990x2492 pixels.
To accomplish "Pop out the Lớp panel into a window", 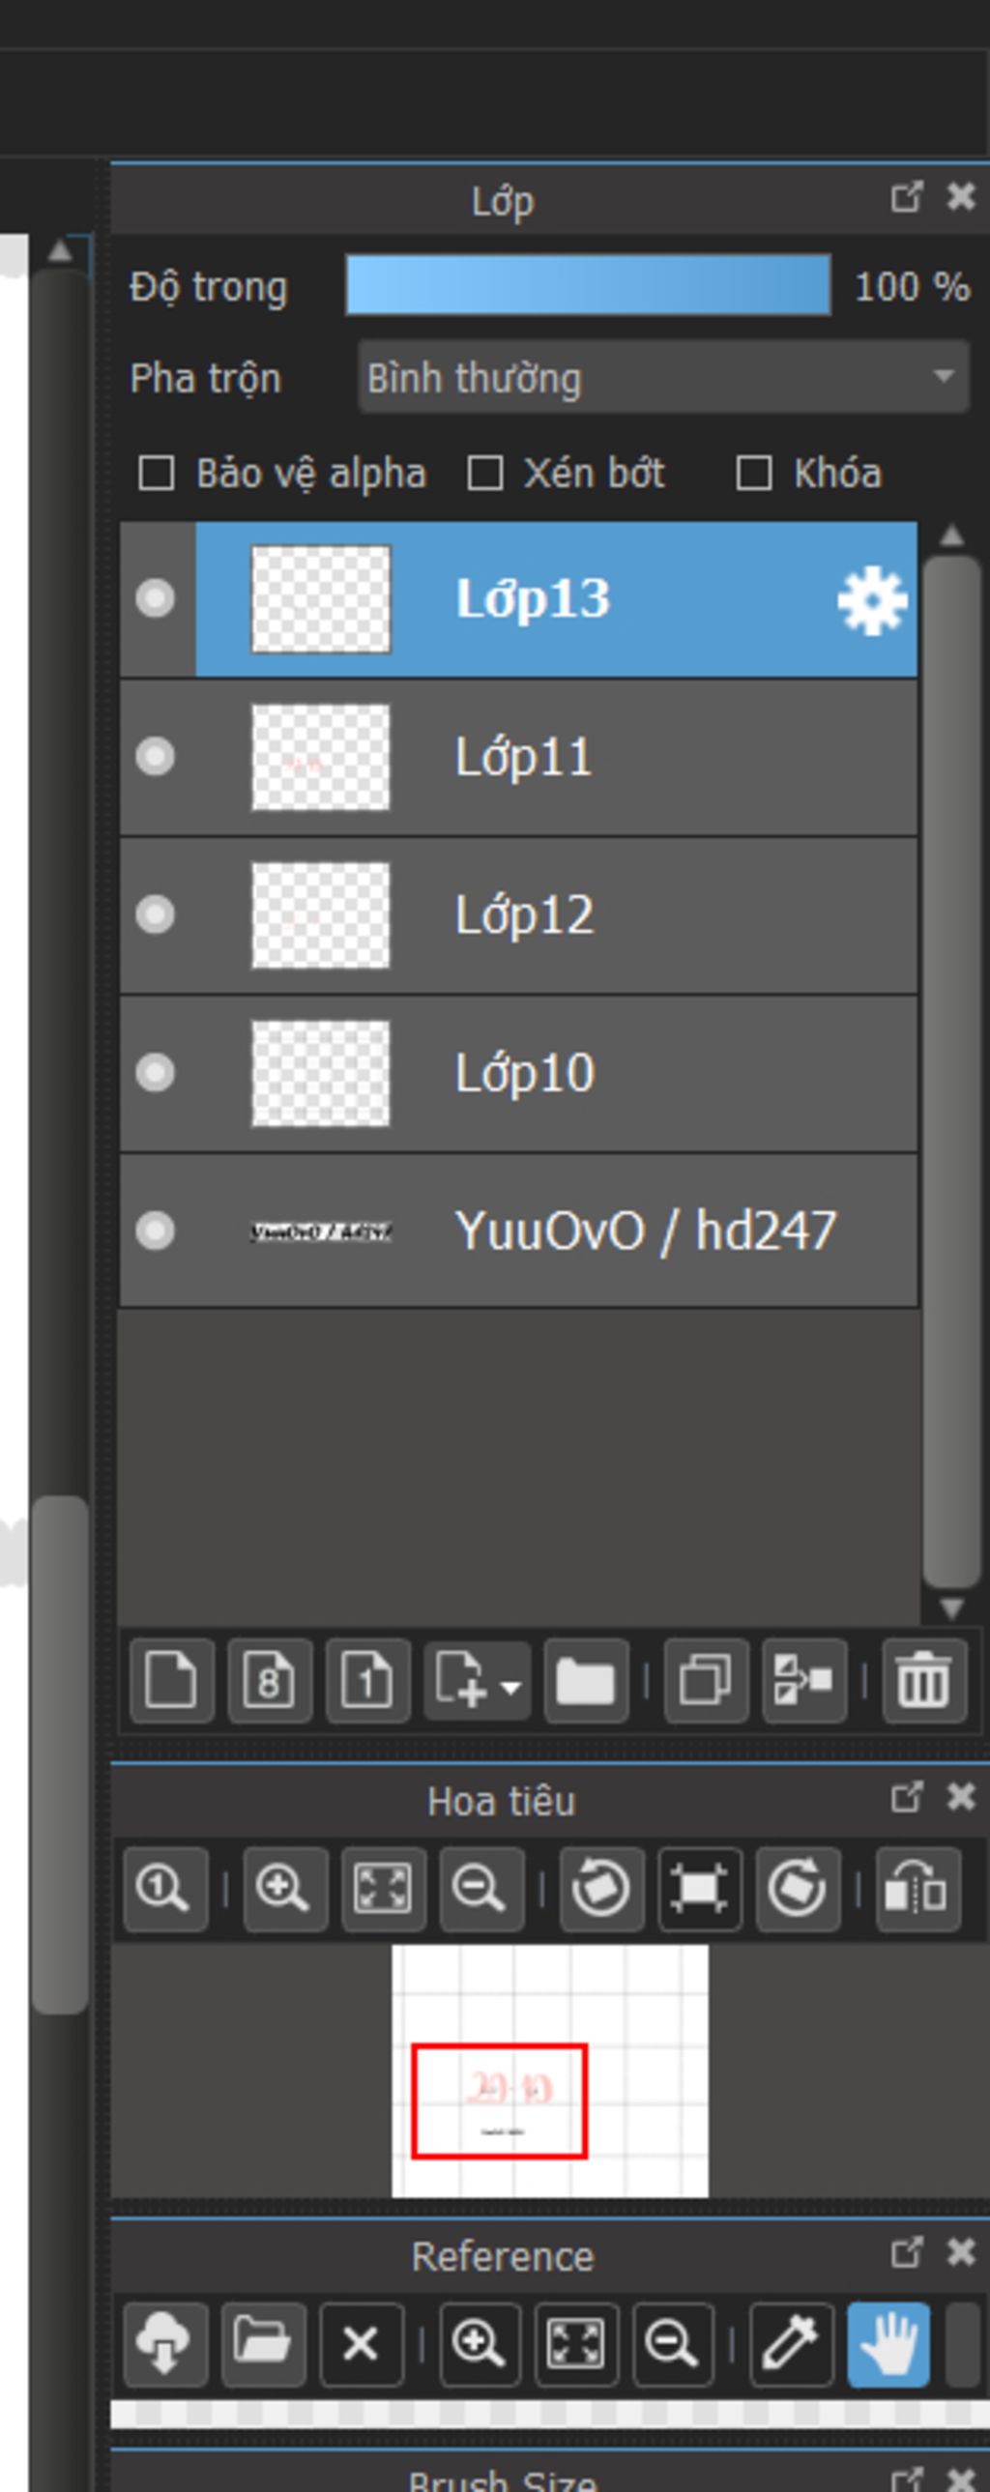I will coord(906,197).
